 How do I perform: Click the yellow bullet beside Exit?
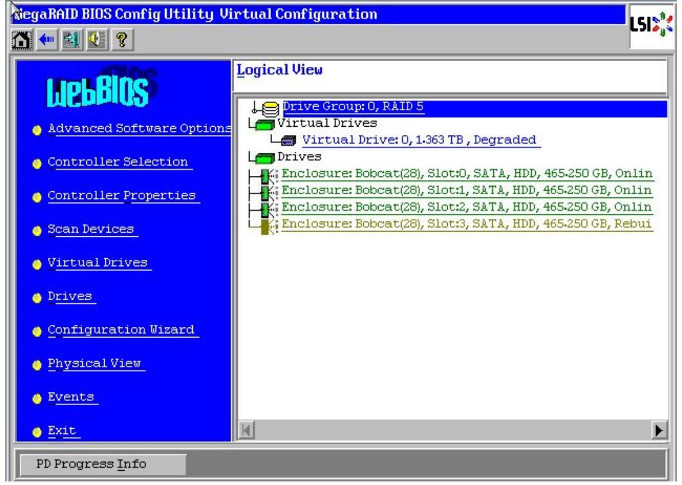tap(37, 432)
